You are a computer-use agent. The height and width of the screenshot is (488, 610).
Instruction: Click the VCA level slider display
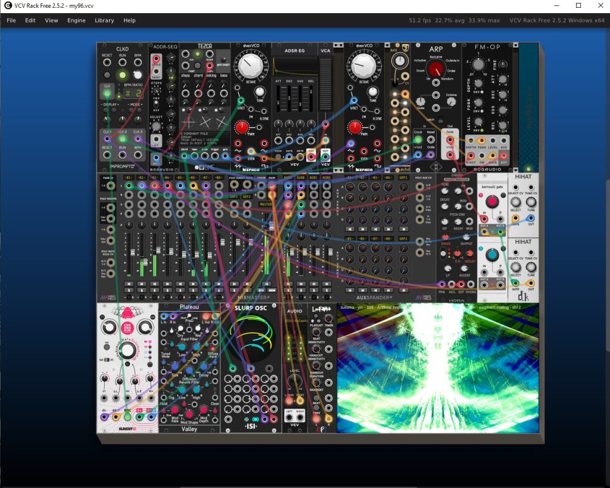[x=325, y=85]
